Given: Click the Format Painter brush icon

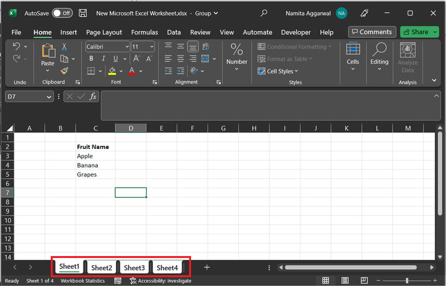Looking at the screenshot, I should (64, 70).
